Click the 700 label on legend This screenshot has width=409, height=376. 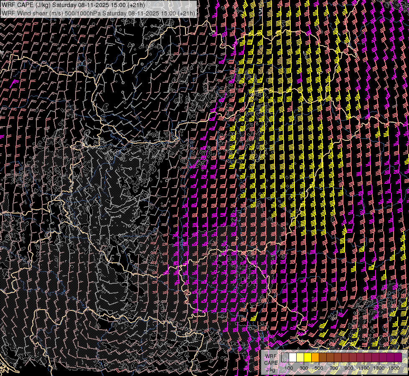[334, 368]
